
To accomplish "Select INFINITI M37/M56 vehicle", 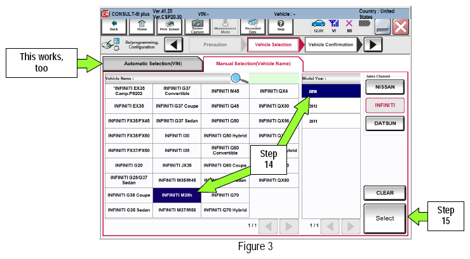I will [x=177, y=210].
